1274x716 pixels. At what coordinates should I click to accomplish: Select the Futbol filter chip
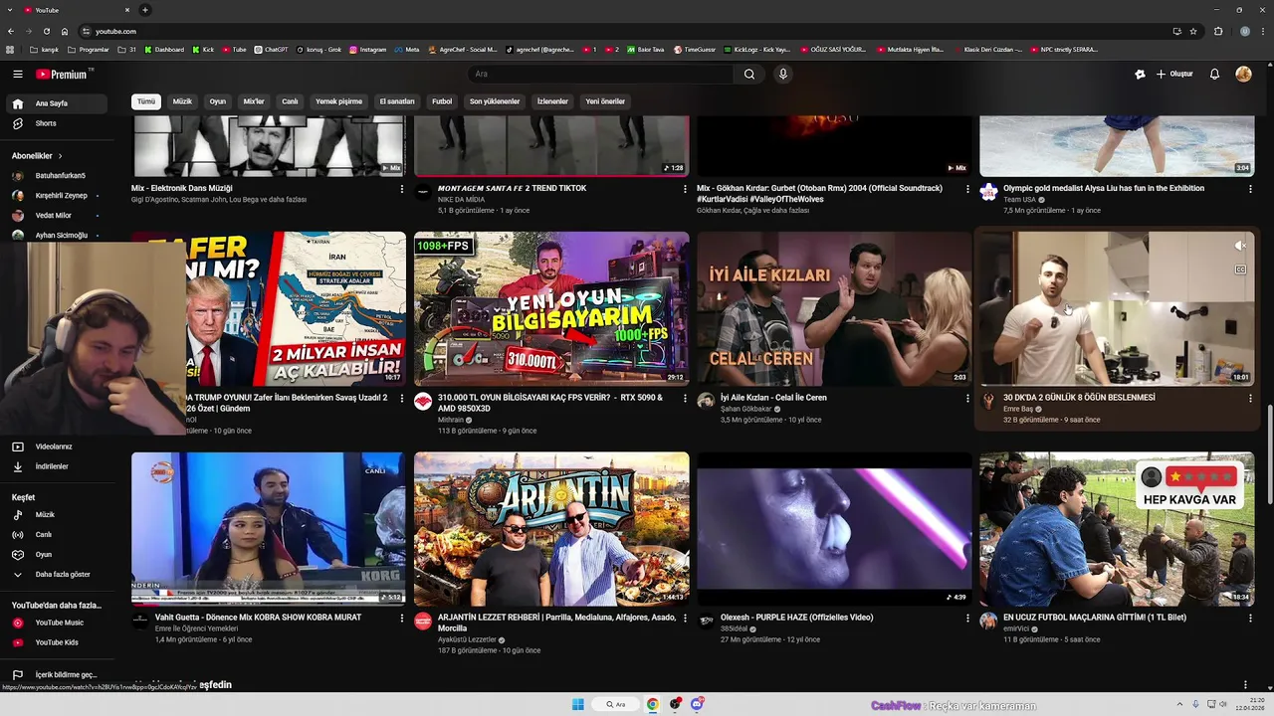442,101
